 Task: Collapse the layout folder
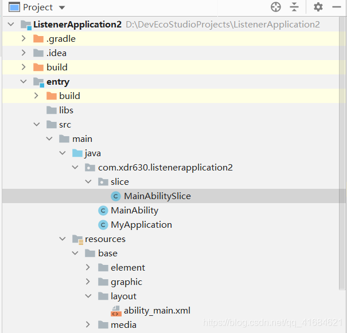coord(88,296)
